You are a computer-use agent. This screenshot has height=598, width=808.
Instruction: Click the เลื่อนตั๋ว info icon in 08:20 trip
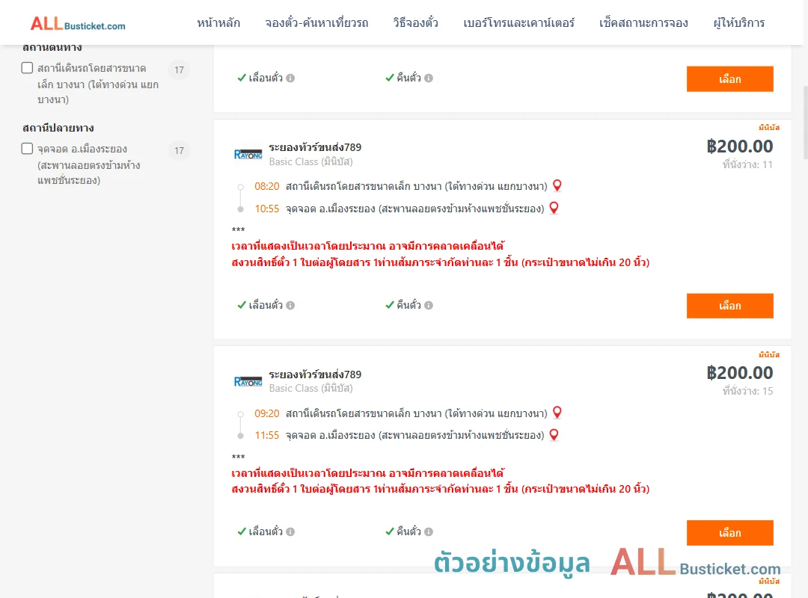[290, 306]
